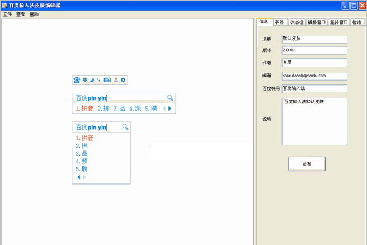The width and height of the screenshot is (367, 245).
Task: Click the user account icon in status bar
Action: (115, 80)
